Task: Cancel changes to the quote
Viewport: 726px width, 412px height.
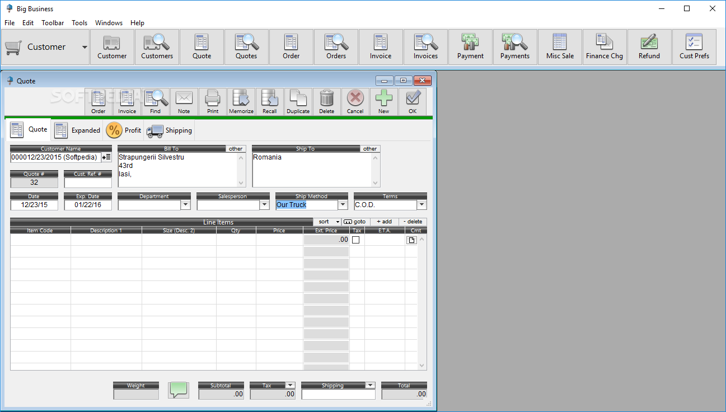Action: point(355,102)
